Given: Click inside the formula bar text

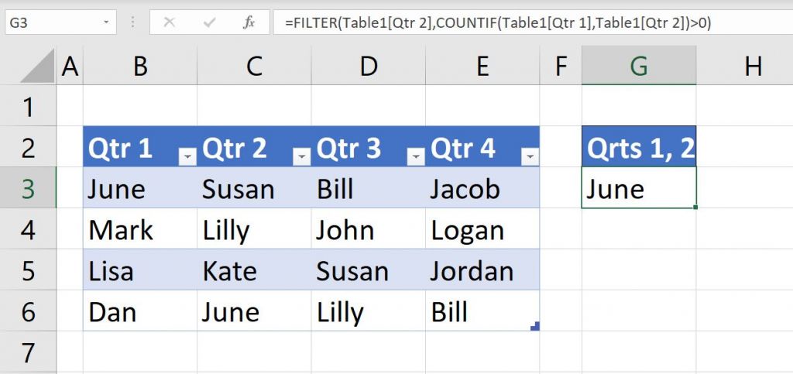Looking at the screenshot, I should point(496,22).
